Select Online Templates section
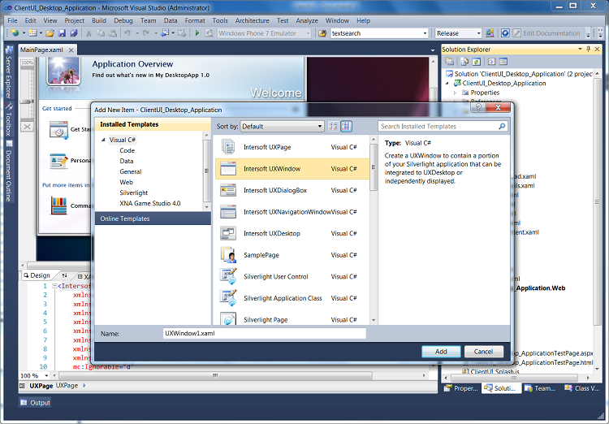 click(153, 218)
